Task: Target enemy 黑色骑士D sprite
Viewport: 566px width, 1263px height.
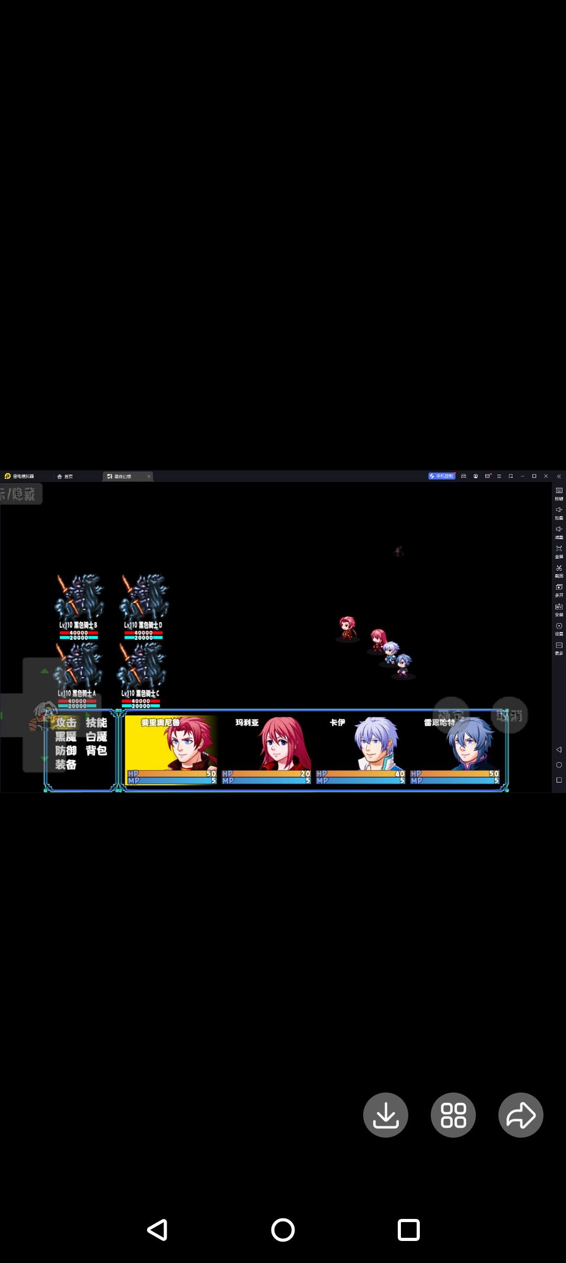Action: point(144,597)
